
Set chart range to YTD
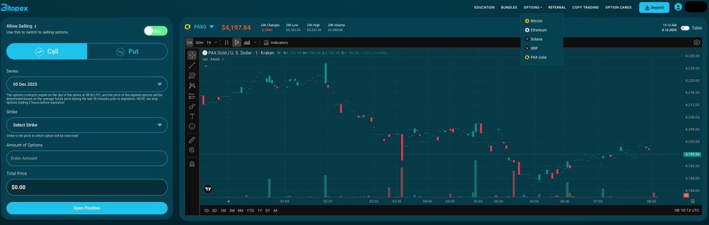tap(251, 210)
